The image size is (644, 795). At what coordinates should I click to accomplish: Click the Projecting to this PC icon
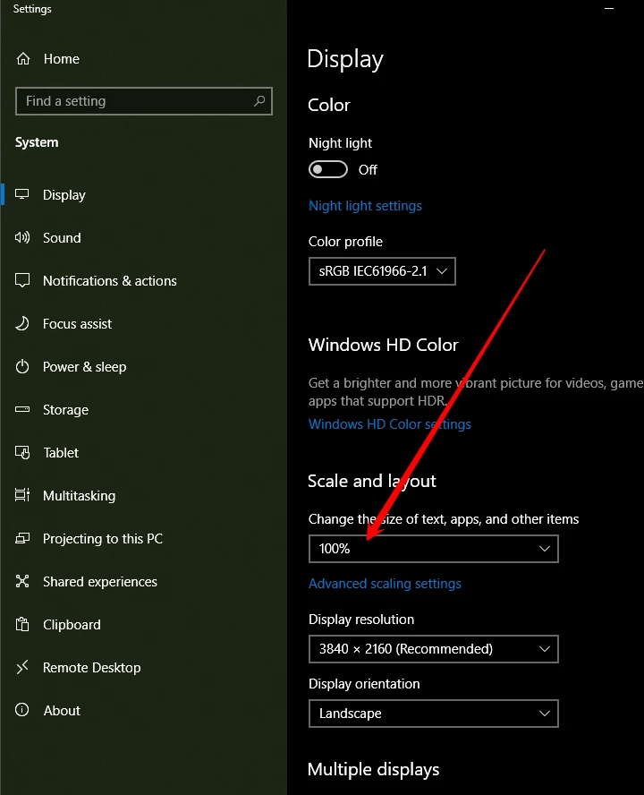coord(22,538)
